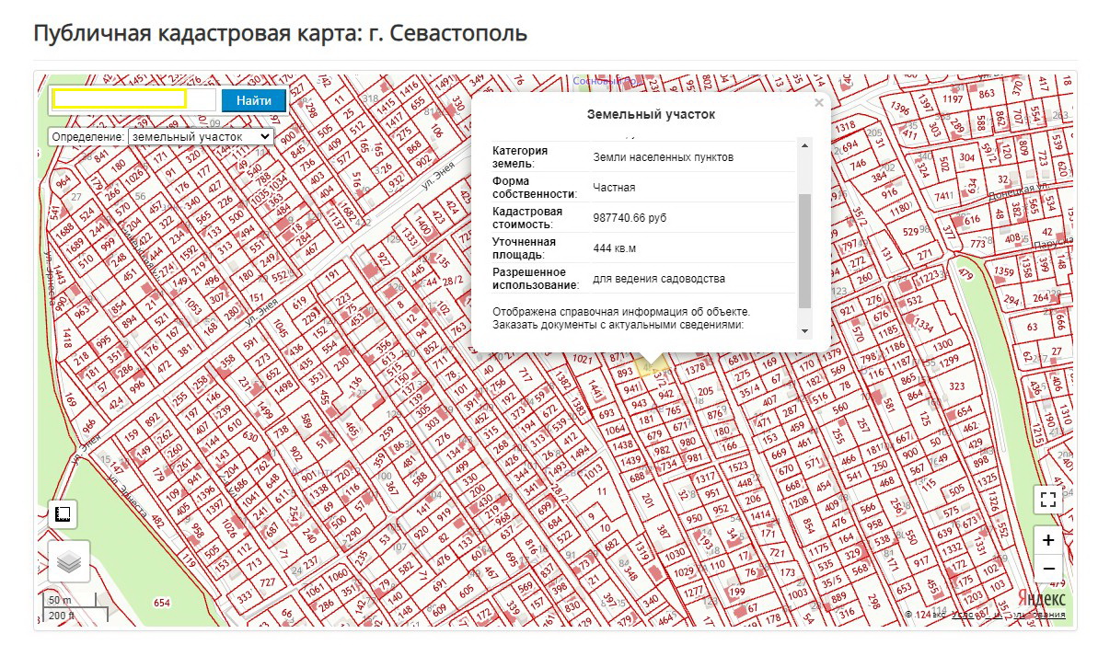Select parcel 654 in the bottom-left corner
This screenshot has height=645, width=1098.
(162, 603)
